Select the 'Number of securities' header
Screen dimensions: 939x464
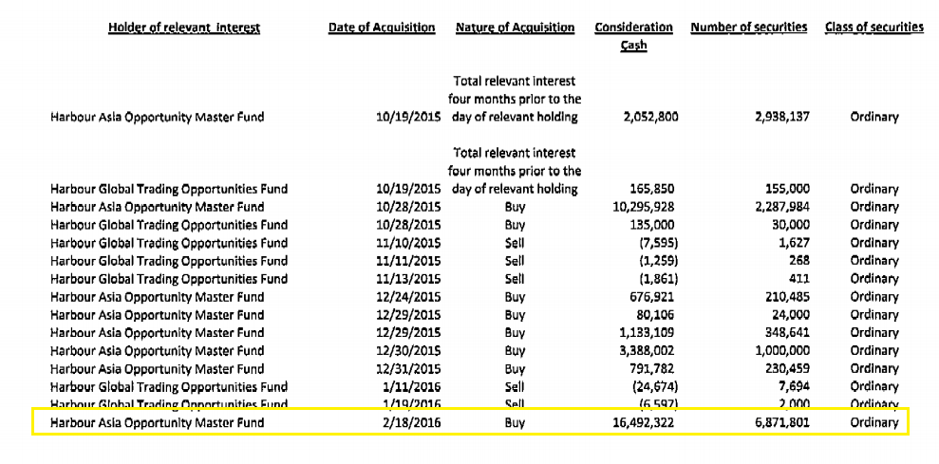click(x=748, y=28)
